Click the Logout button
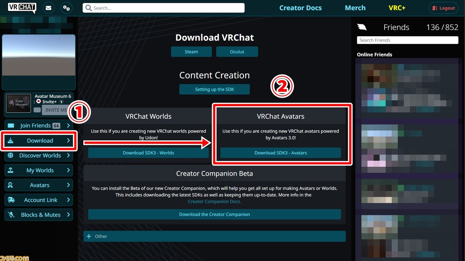 click(x=444, y=8)
